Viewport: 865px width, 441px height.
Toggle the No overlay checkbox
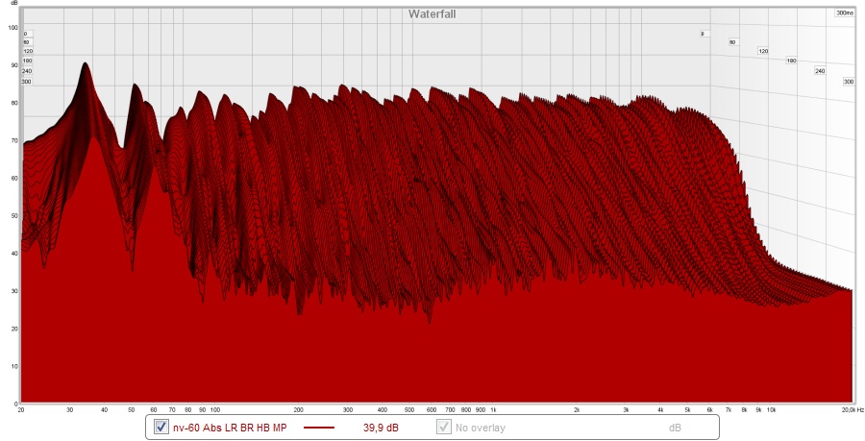tap(444, 427)
